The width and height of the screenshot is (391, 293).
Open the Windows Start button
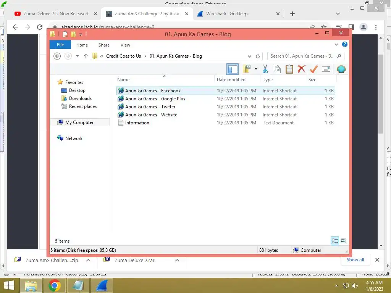point(9,285)
